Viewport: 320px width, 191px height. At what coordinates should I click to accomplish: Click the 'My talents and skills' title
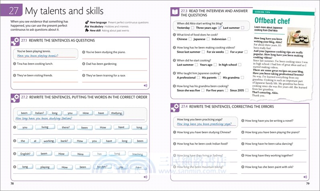click(64, 11)
